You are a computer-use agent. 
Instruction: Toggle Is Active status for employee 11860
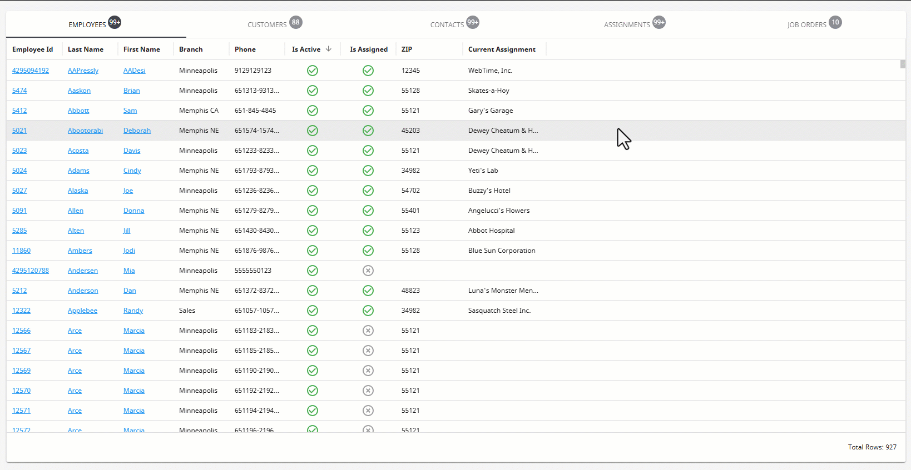click(313, 251)
